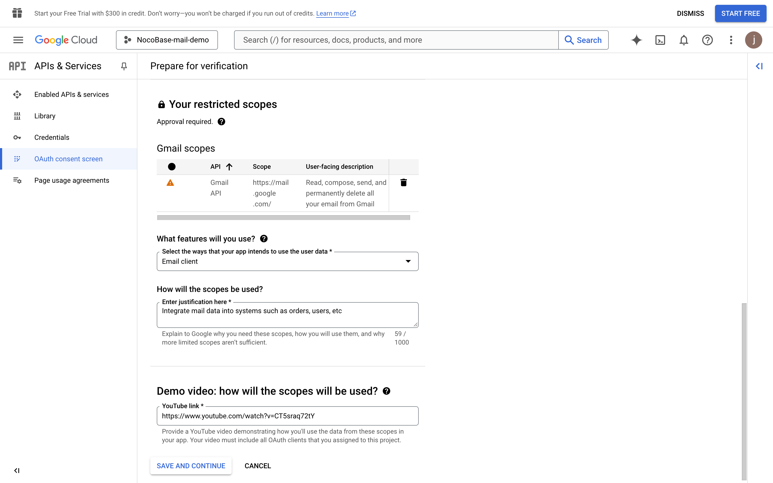Delete the Gmail API scope row
This screenshot has height=483, width=773.
coord(403,182)
